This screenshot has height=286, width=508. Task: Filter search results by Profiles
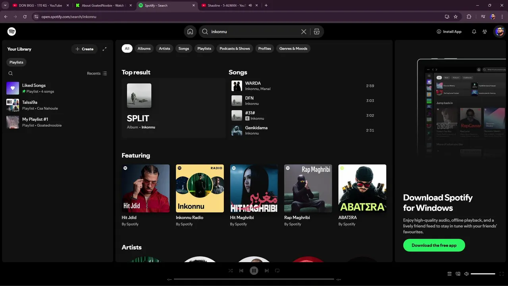point(265,48)
